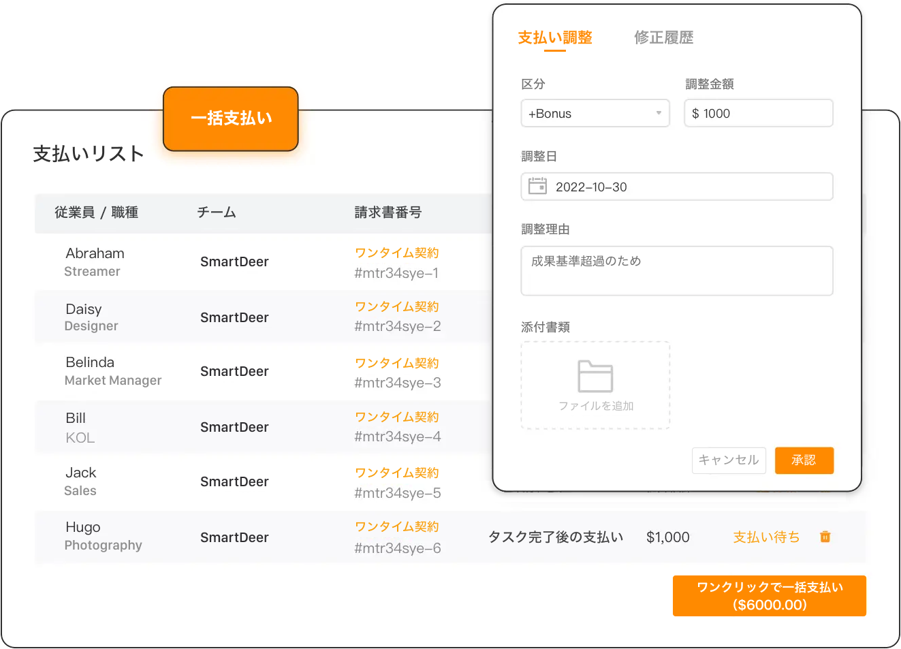Click ワンクリックで一括支払い ($6000.00)
Viewport: 901px width, 649px height.
tap(769, 595)
